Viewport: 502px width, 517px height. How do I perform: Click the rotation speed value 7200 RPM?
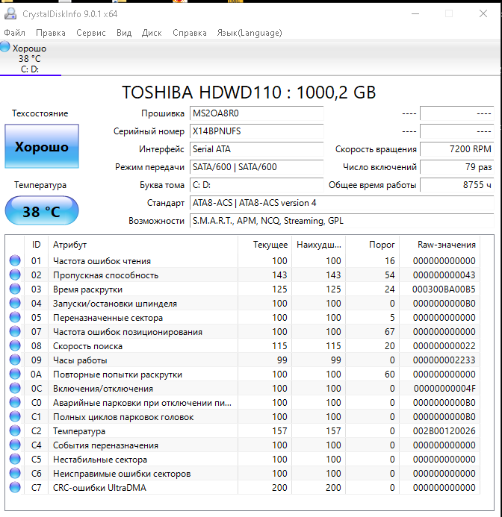(457, 149)
